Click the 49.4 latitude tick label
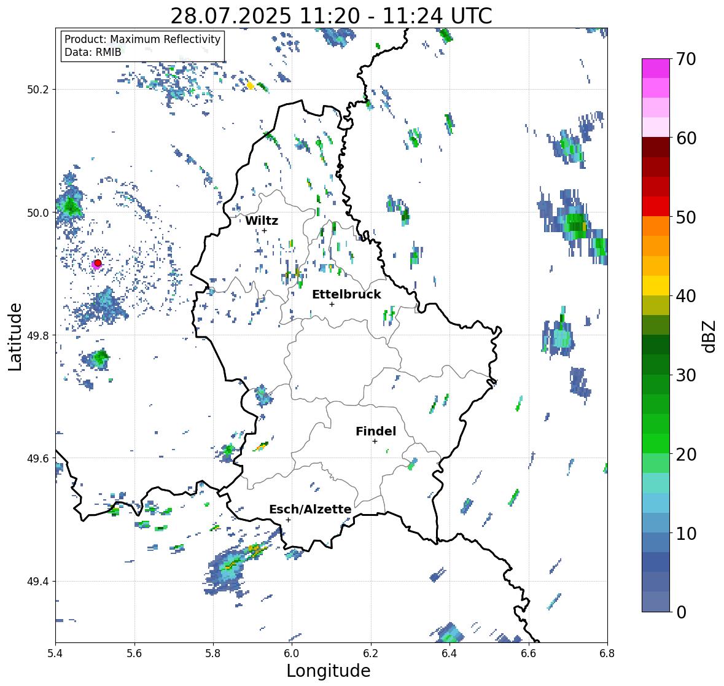724x686 pixels. 38,581
